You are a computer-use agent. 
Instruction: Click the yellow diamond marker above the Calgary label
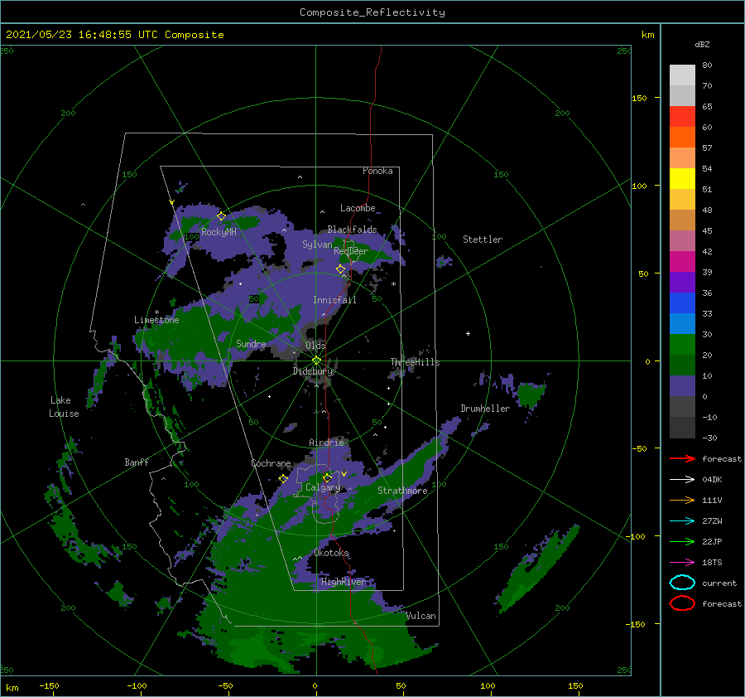coord(327,477)
